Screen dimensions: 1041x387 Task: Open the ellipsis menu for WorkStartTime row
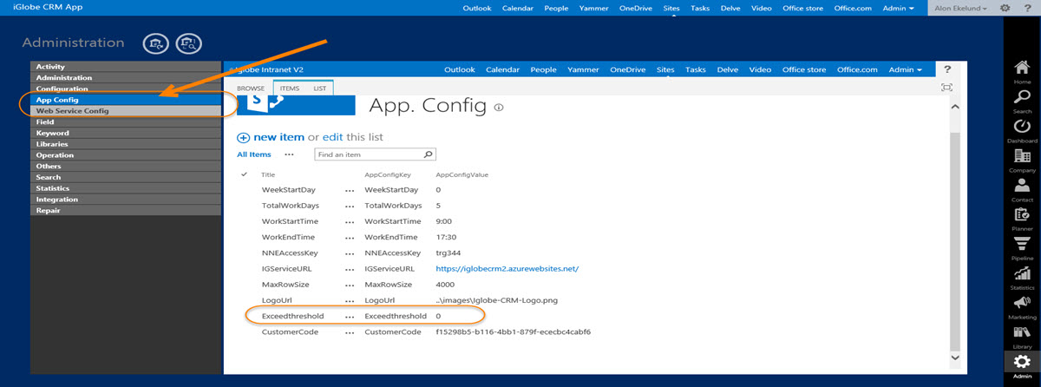point(350,221)
